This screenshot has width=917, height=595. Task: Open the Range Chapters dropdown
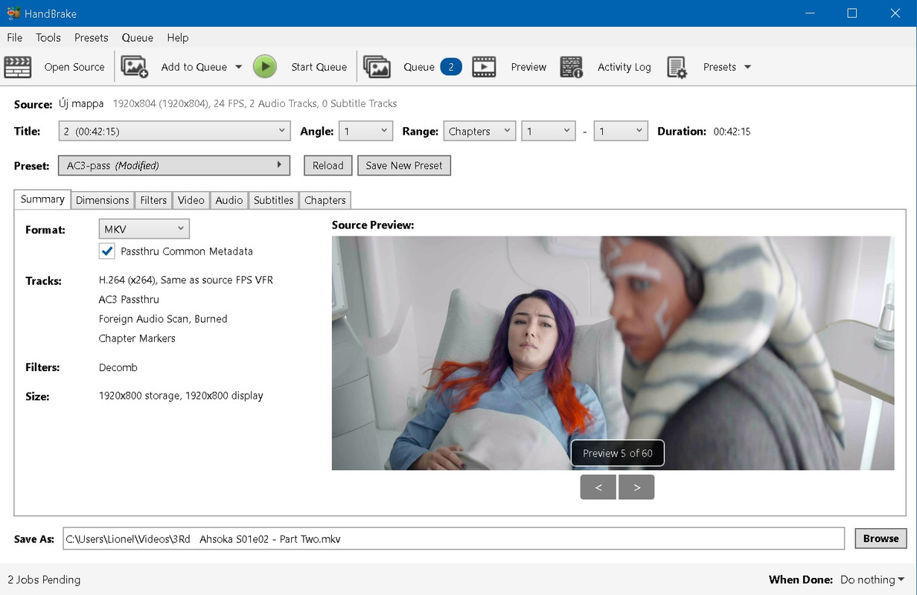tap(479, 132)
